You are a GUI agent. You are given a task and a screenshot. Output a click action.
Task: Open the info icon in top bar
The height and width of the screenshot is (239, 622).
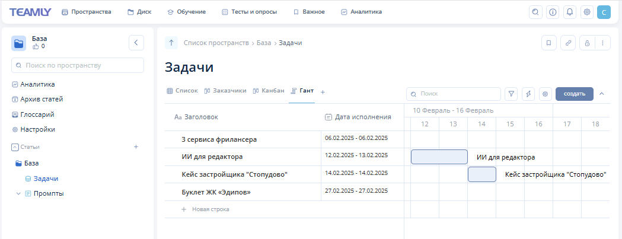pos(553,12)
